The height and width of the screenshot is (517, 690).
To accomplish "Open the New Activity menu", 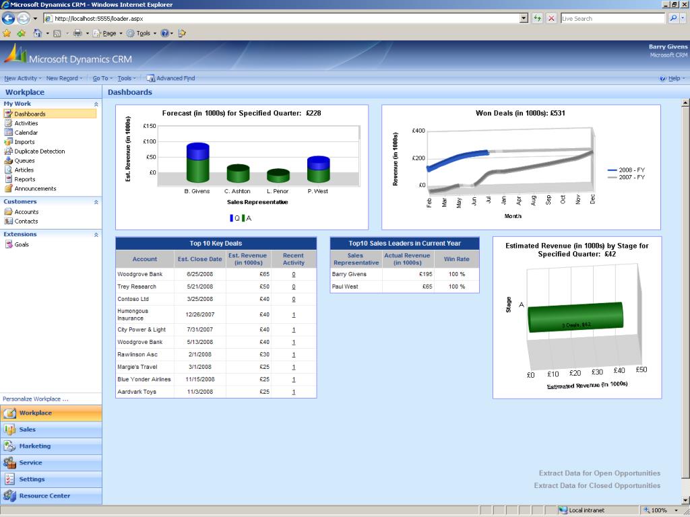I will [23, 78].
